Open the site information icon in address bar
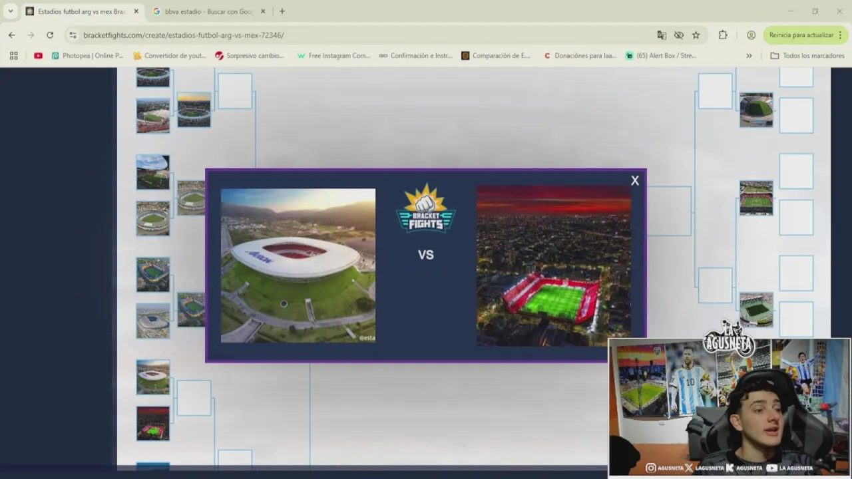This screenshot has width=852, height=479. click(73, 35)
